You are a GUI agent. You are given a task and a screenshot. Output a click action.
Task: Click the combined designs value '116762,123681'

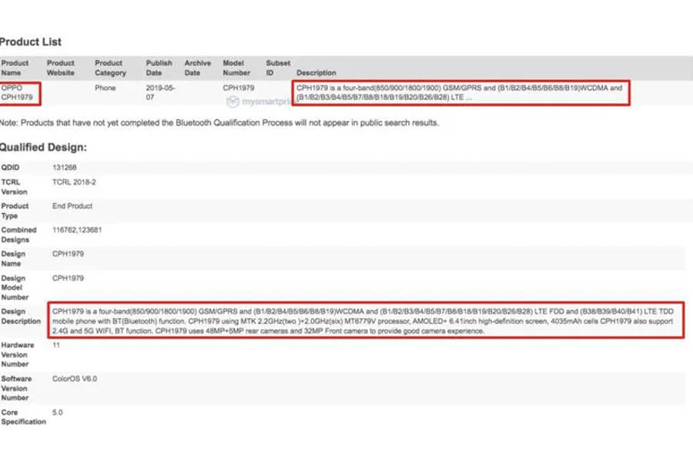click(77, 230)
